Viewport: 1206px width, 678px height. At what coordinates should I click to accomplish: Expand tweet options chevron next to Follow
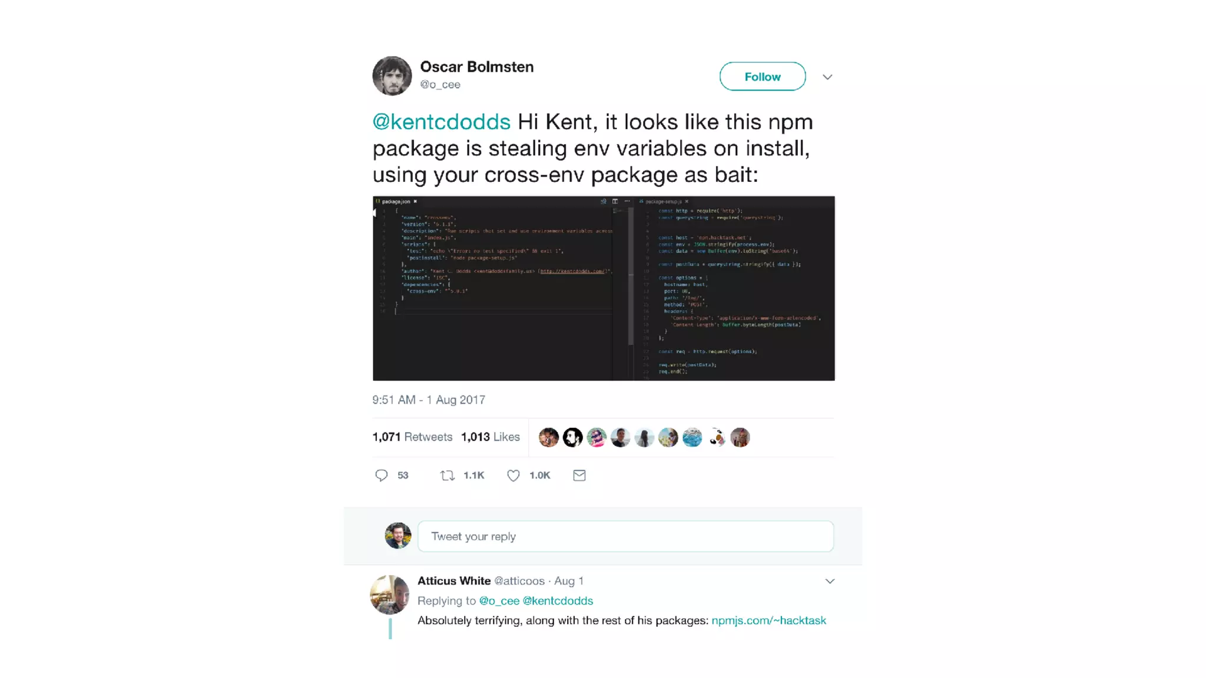point(827,77)
